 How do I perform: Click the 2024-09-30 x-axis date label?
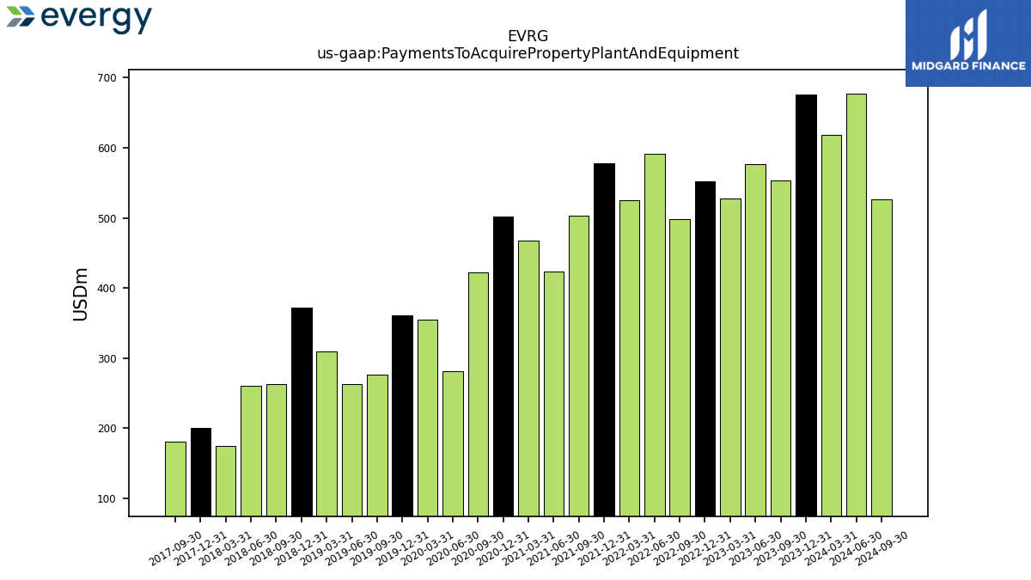(881, 548)
